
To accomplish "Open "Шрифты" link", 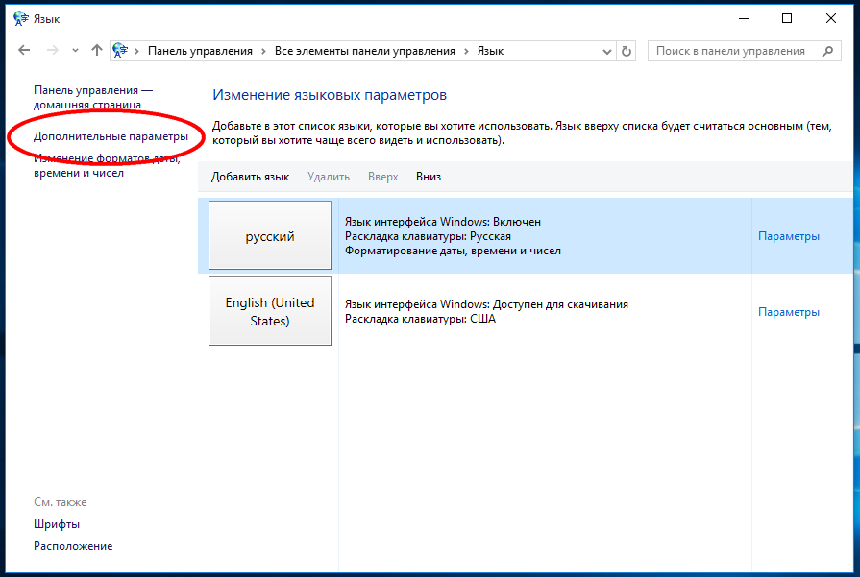I will tap(57, 524).
